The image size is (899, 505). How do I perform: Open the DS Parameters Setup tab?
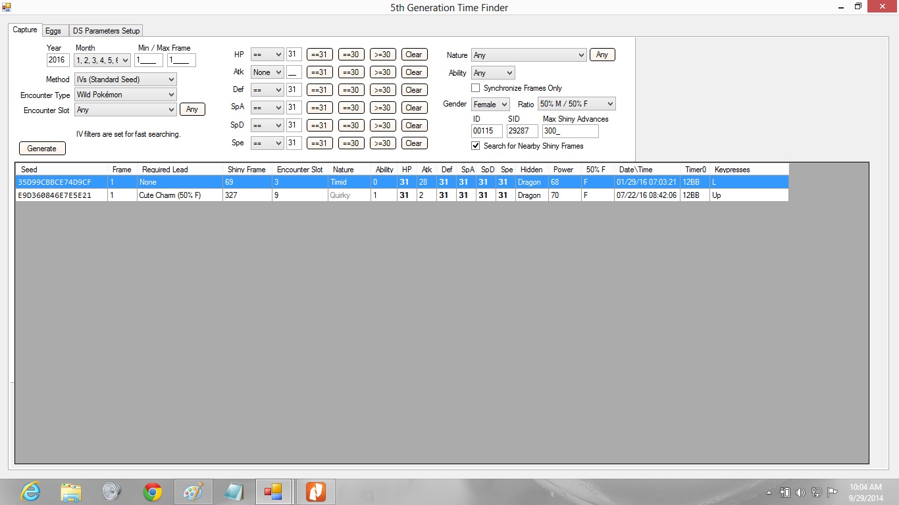pos(106,31)
